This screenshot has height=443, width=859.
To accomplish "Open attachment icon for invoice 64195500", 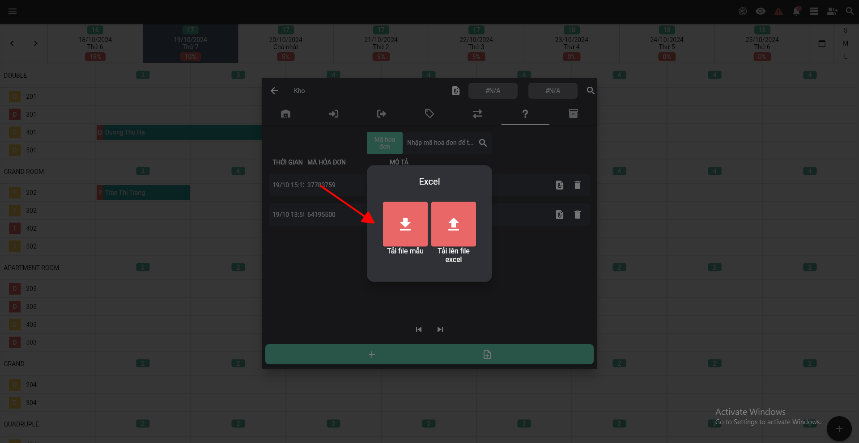I will tap(560, 215).
